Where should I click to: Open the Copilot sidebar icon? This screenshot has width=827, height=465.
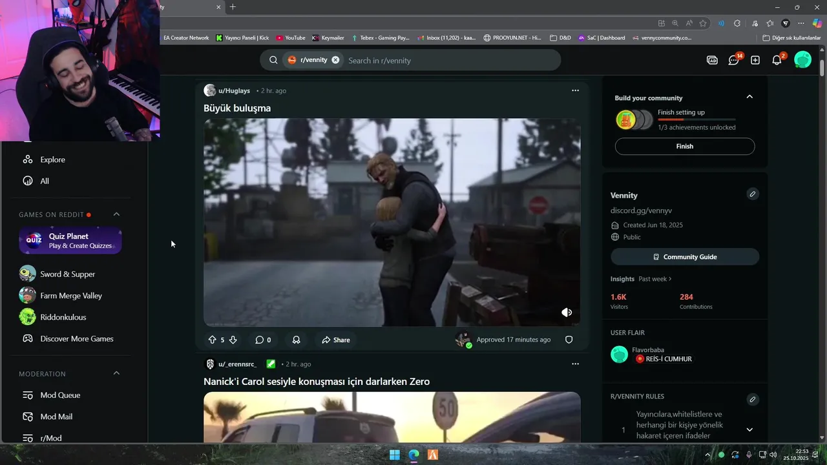(x=817, y=23)
